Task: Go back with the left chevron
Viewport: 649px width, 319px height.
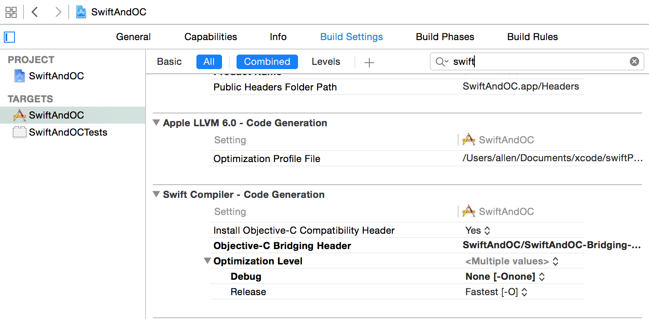Action: point(35,12)
